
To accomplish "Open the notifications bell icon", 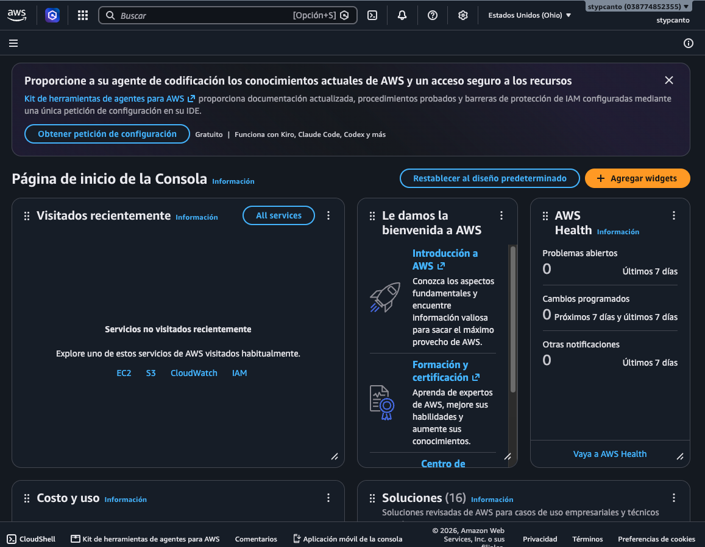I will point(402,15).
